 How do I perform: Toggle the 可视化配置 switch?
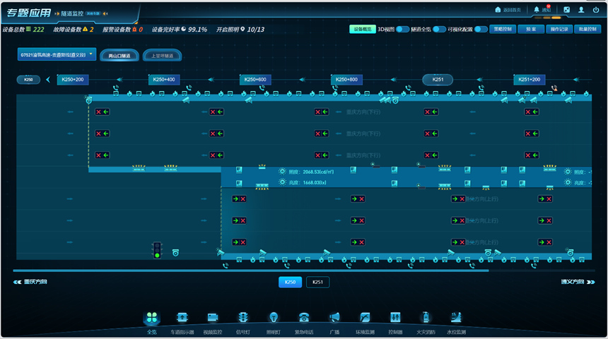coord(481,30)
